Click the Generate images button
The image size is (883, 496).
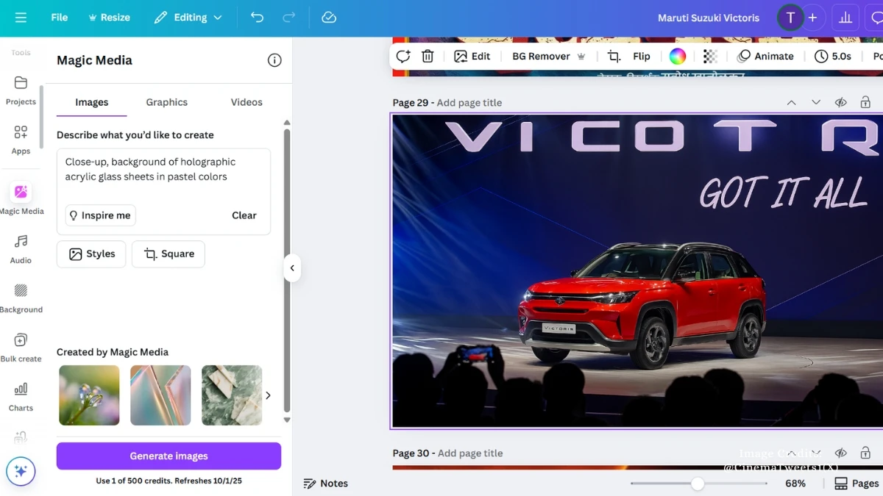169,456
